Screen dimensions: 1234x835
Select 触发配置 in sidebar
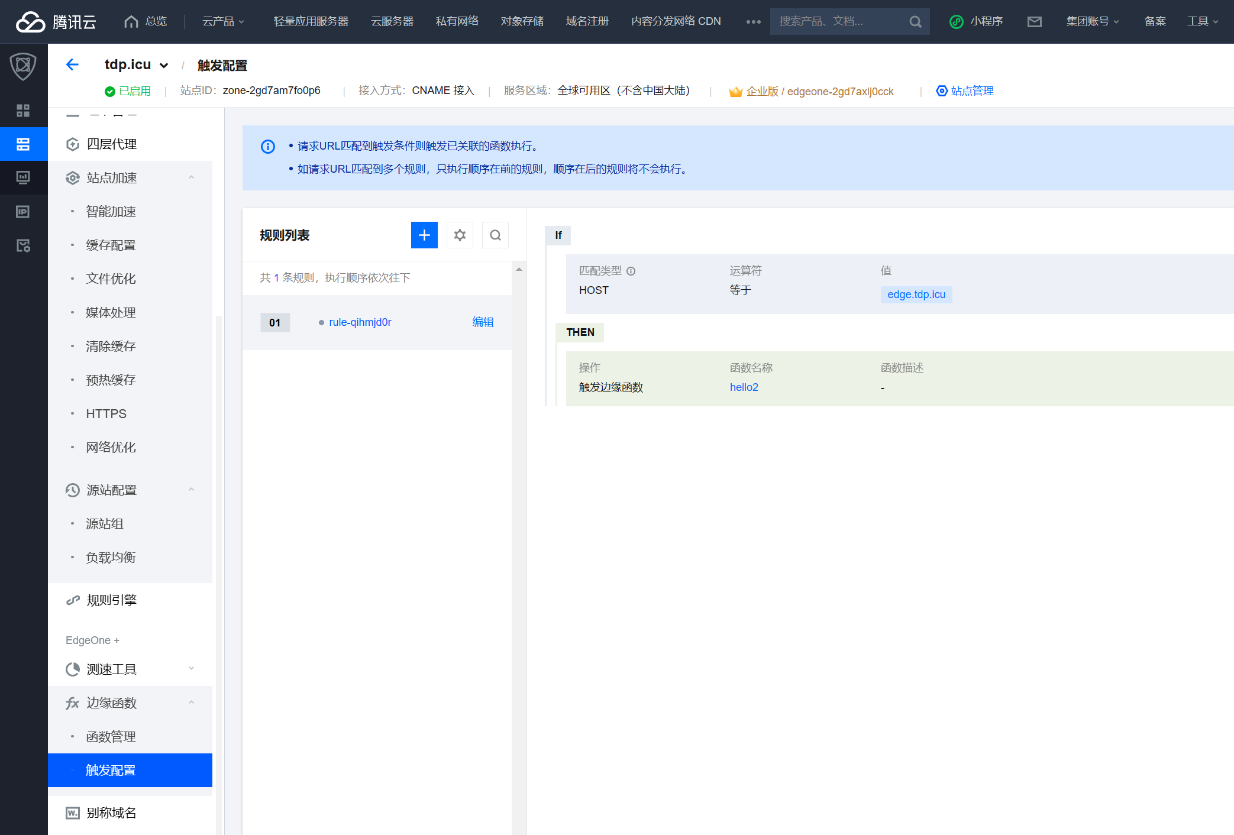130,771
